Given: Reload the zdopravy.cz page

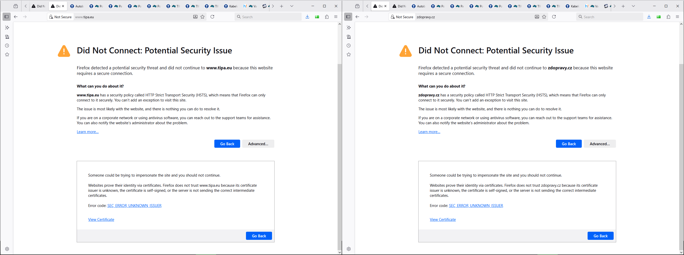Looking at the screenshot, I should 554,17.
